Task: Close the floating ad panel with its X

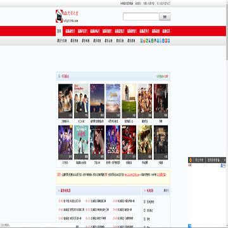Action: (225, 160)
